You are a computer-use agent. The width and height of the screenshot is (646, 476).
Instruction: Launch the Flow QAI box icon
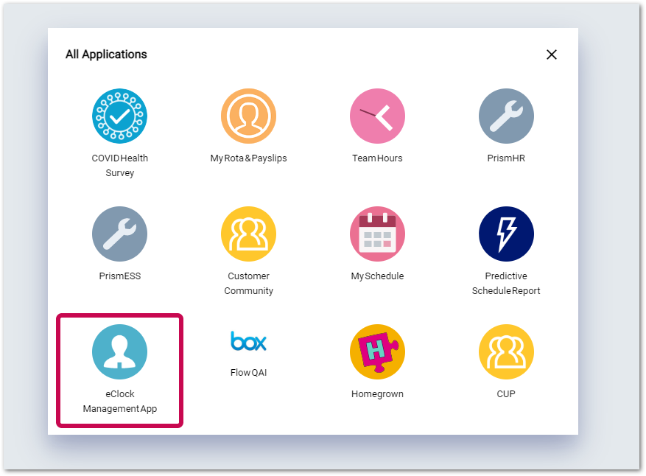tap(248, 341)
